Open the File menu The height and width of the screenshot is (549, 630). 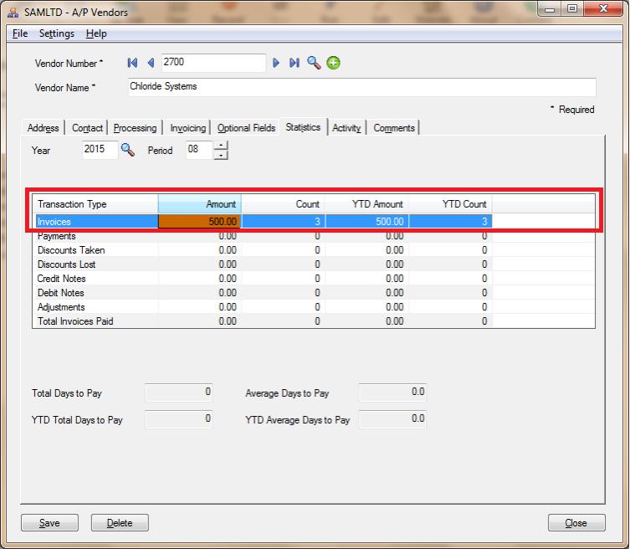(20, 33)
